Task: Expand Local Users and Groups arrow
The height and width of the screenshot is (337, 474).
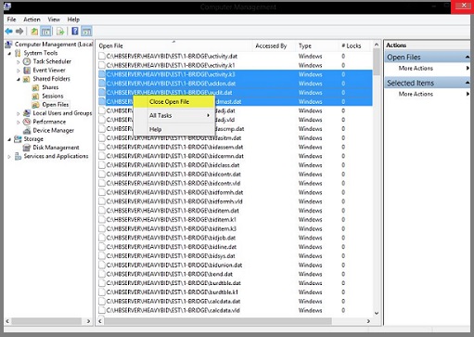Action: (19, 113)
